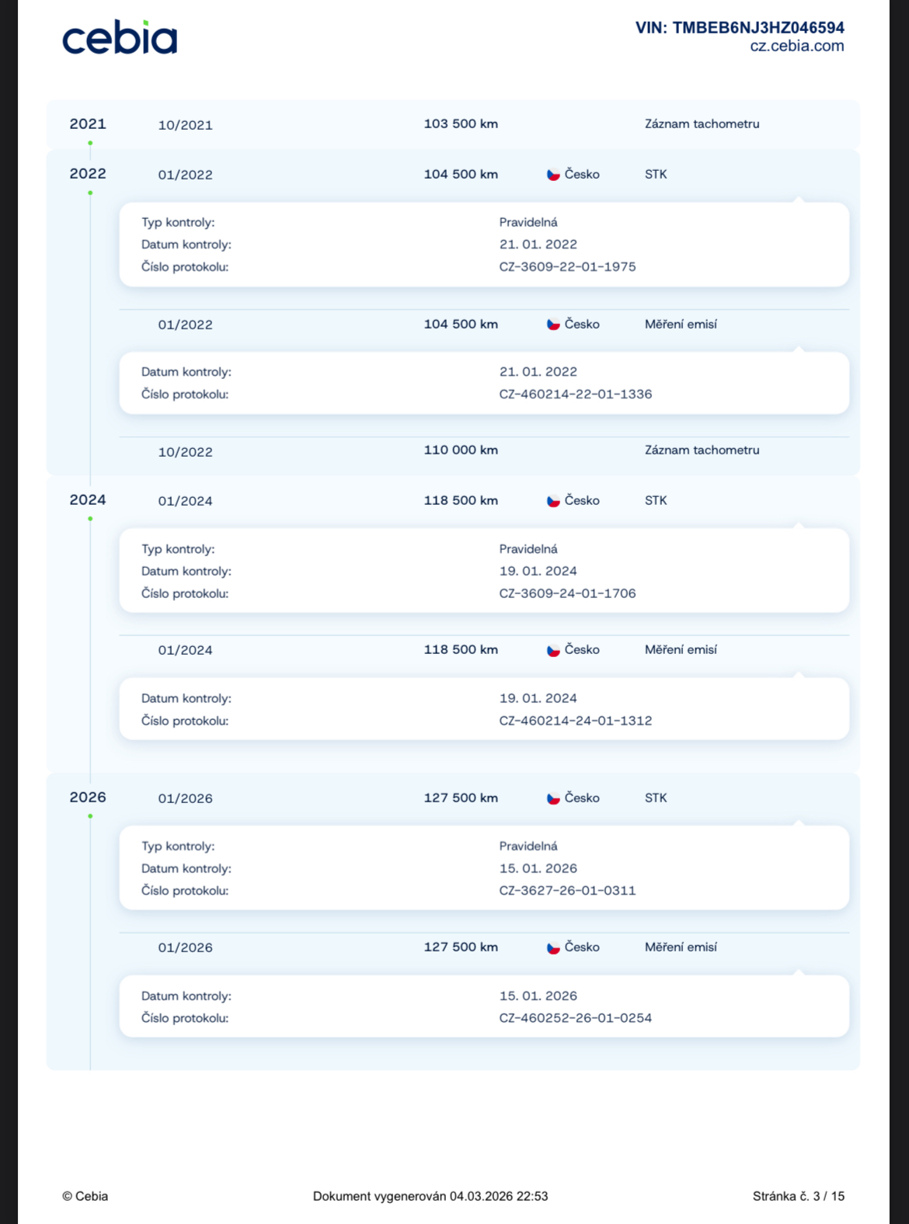Click page indicator 'Stránka č. 3 / 15'
This screenshot has width=909, height=1224.
(x=798, y=1196)
